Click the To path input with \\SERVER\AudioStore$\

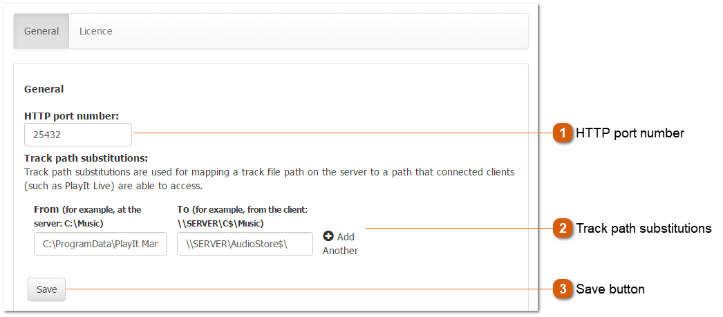pos(245,244)
